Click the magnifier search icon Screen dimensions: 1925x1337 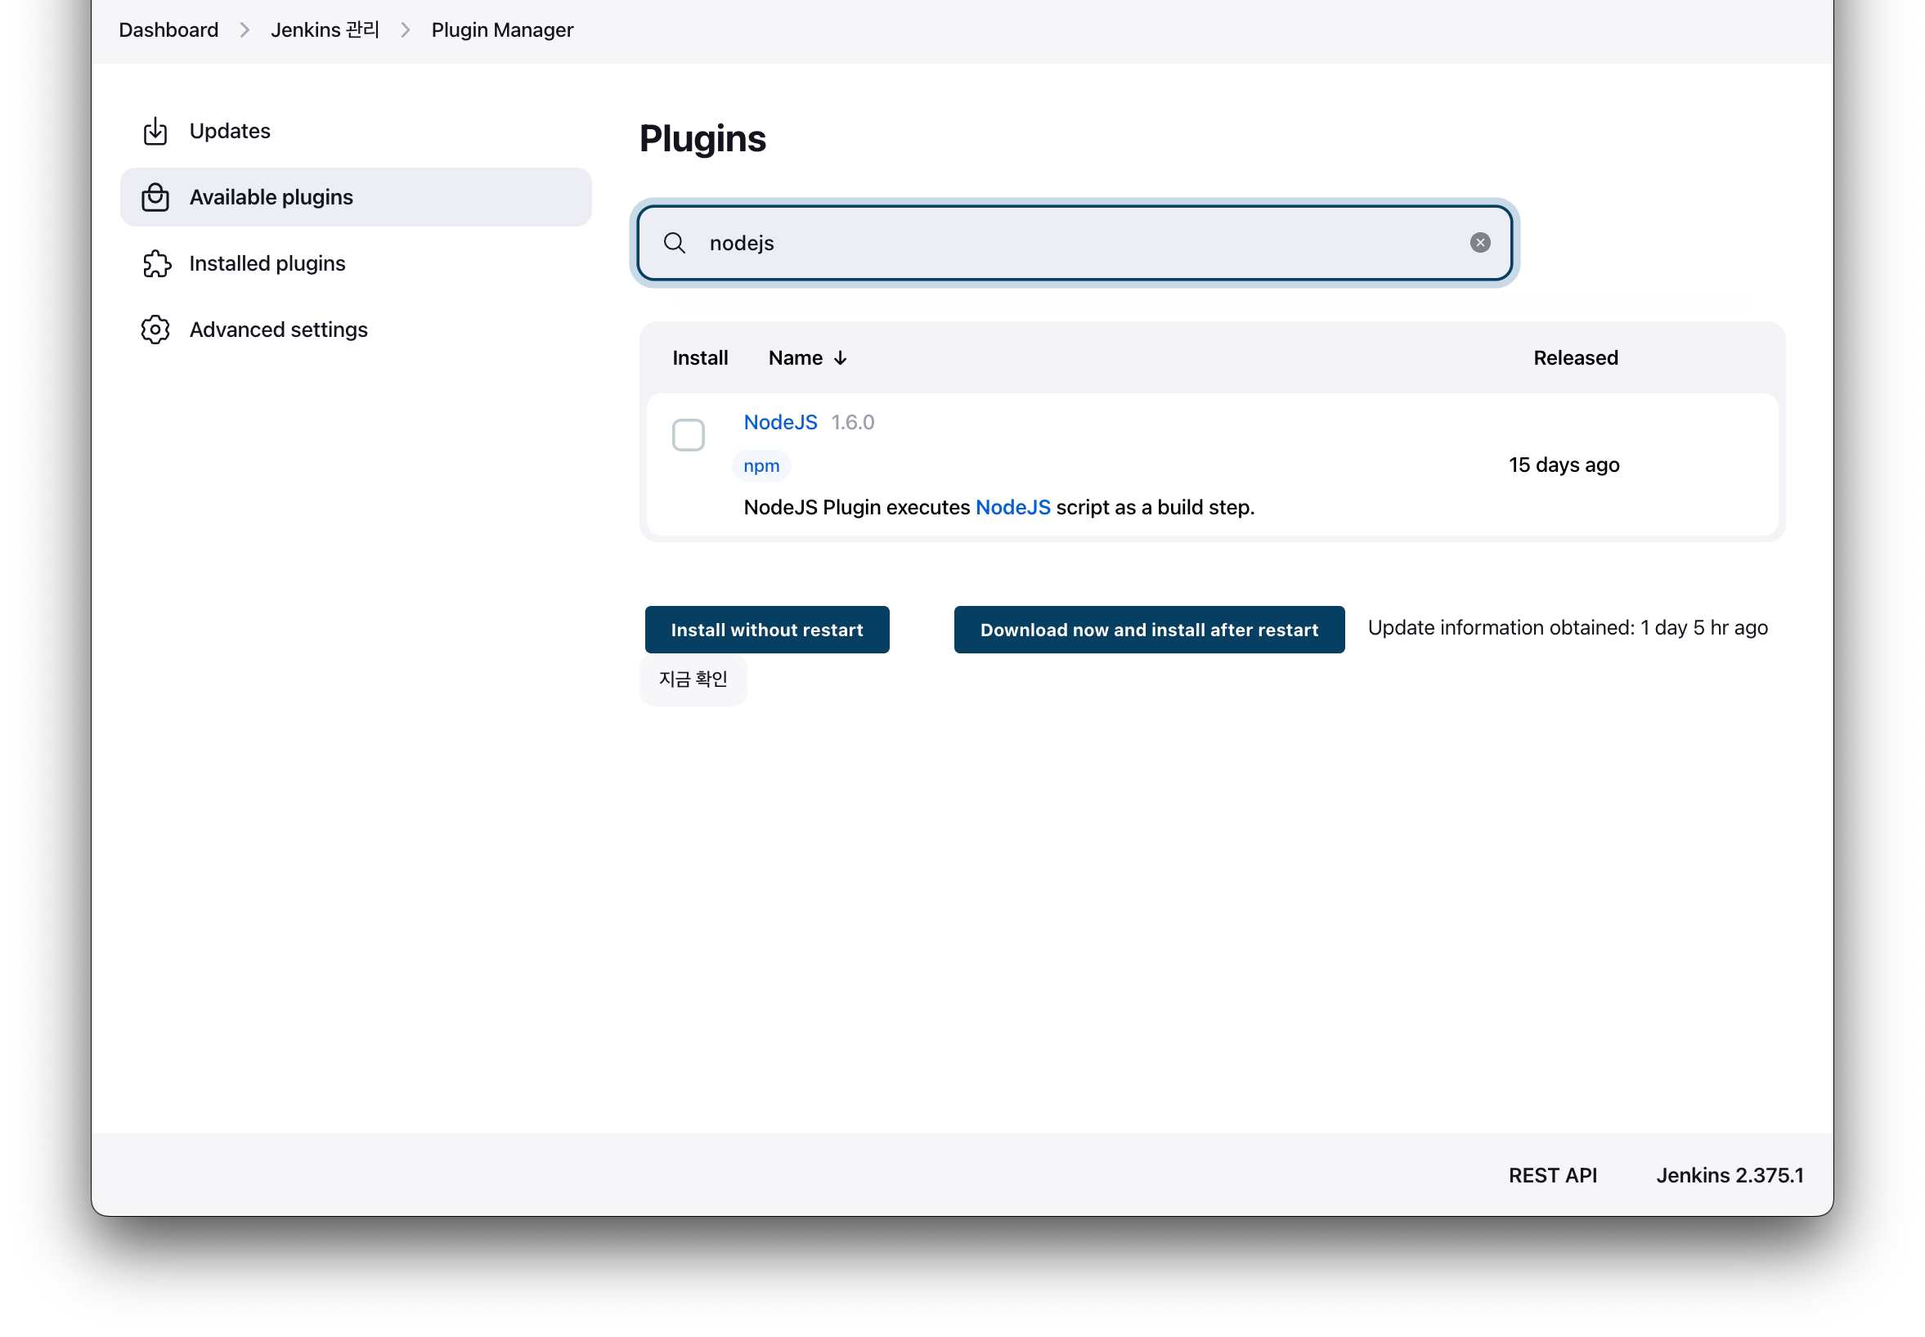pyautogui.click(x=675, y=243)
